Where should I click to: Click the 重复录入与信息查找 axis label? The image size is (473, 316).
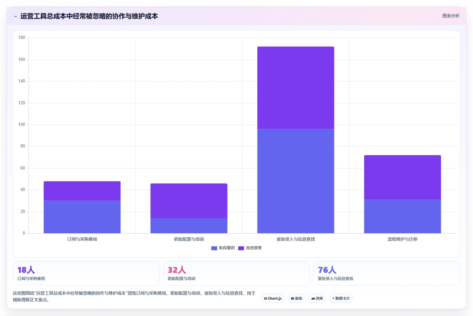(295, 239)
